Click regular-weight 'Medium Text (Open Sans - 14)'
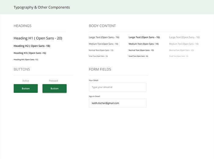 pyautogui.click(x=103, y=44)
